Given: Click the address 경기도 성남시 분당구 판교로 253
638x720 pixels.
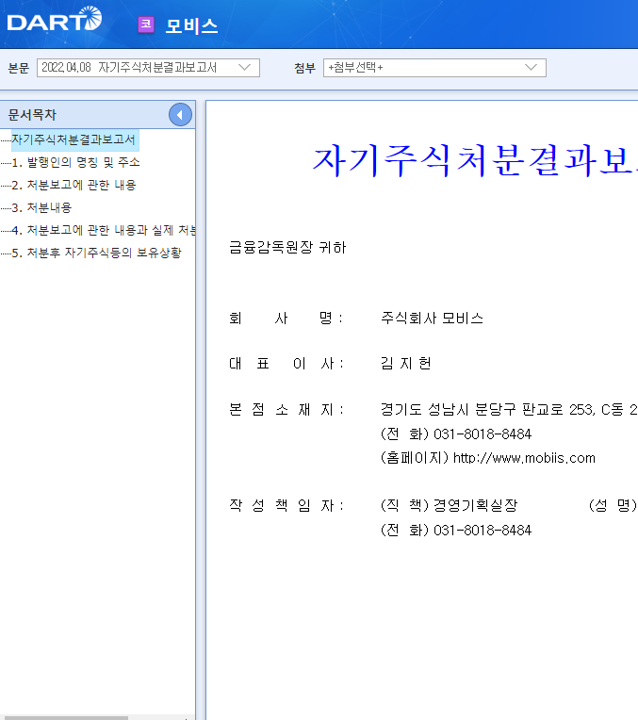Looking at the screenshot, I should tap(488, 409).
